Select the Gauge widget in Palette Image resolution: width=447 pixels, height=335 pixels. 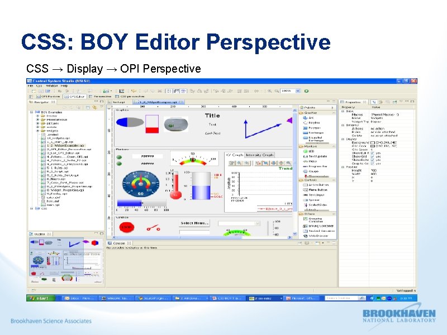click(x=311, y=171)
